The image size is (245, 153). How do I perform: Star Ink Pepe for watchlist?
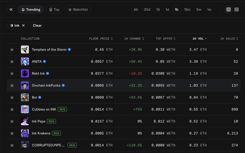(x=12, y=121)
